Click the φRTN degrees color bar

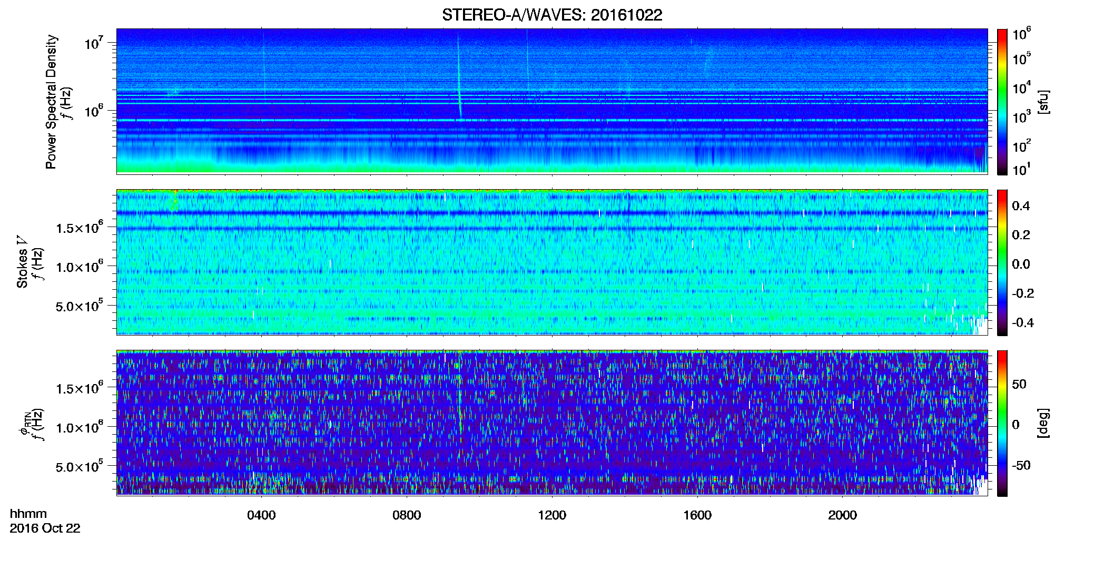click(x=1002, y=423)
